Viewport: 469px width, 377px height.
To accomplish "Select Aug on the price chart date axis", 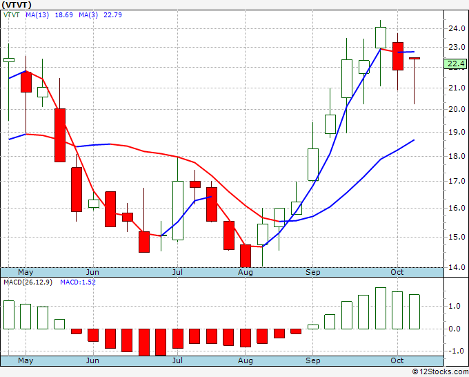I will click(x=246, y=272).
